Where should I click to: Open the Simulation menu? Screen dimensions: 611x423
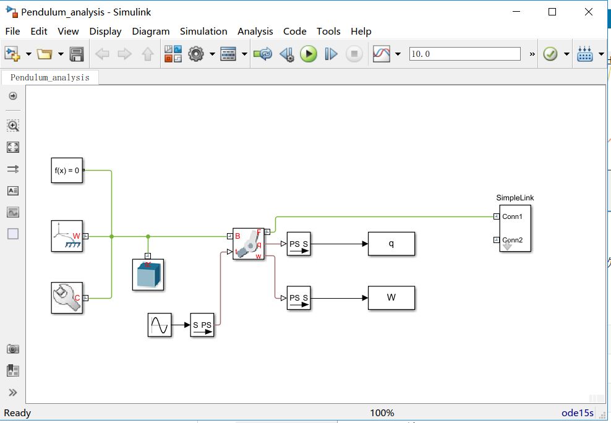click(203, 31)
